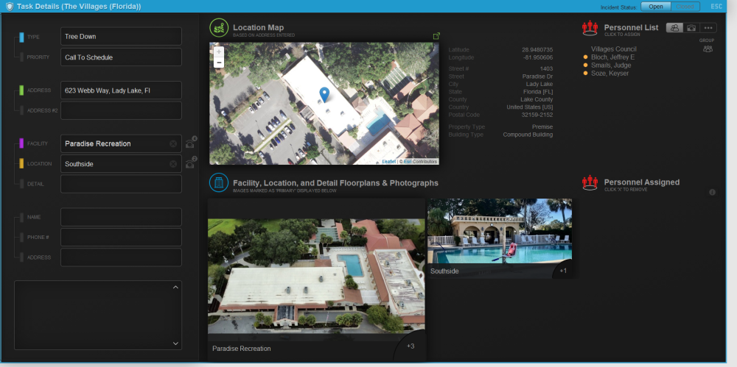Click the blue map pin marker
Image resolution: width=737 pixels, height=367 pixels.
(324, 94)
